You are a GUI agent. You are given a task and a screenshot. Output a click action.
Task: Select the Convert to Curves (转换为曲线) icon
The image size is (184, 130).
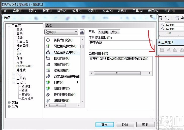48,40
